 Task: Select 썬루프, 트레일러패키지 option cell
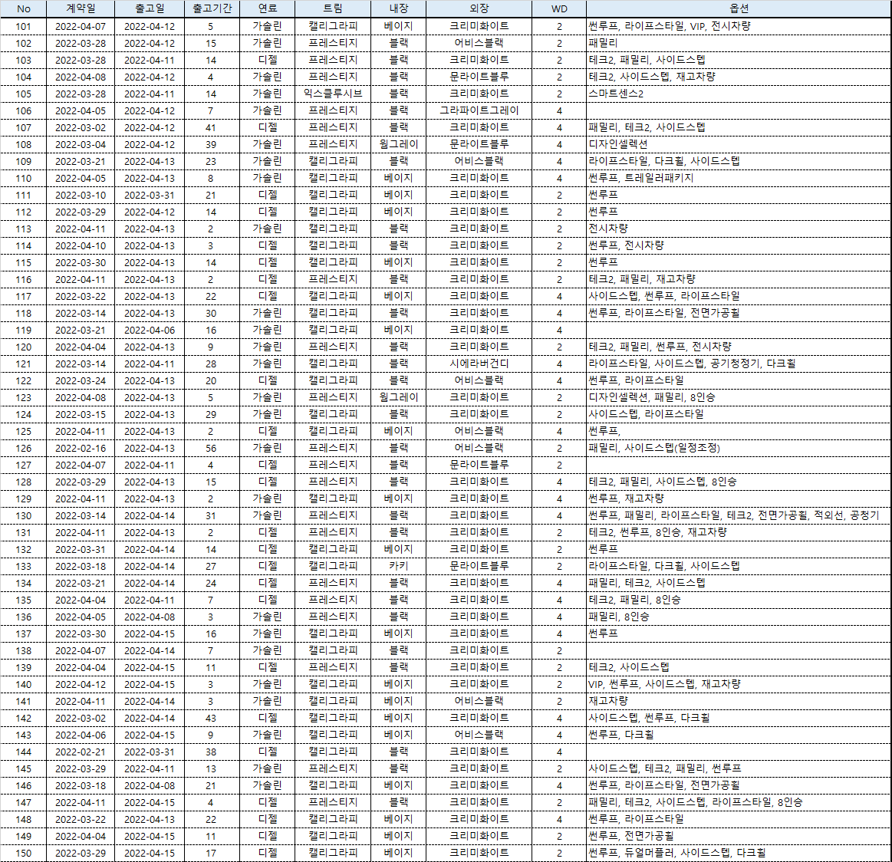(x=739, y=178)
